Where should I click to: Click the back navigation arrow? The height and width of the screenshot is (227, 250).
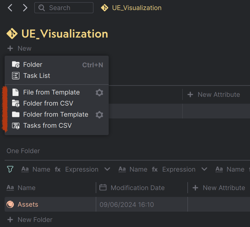point(10,8)
